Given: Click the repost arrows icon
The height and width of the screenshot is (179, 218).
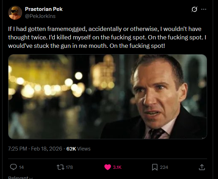Looking at the screenshot, I should click(x=60, y=167).
